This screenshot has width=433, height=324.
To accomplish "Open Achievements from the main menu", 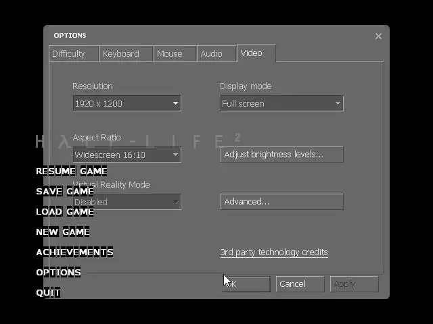I will click(x=74, y=252).
